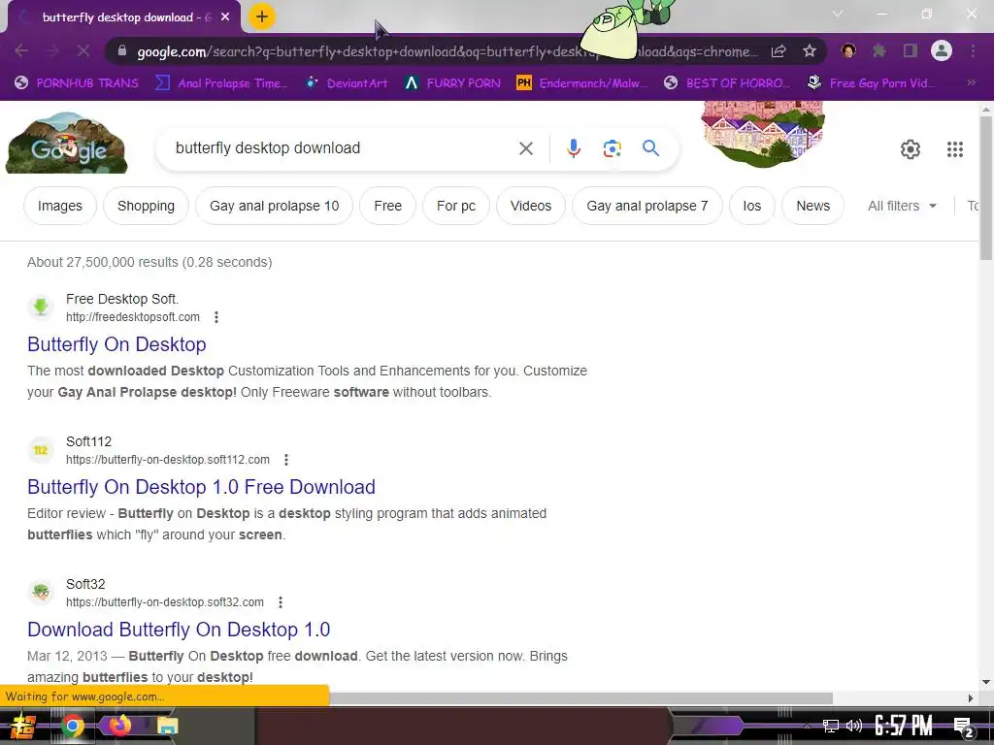Click the butterfly-on-desktop.soft112.com URL

pos(167,459)
